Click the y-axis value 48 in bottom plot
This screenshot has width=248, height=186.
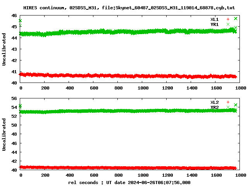tap(14, 134)
